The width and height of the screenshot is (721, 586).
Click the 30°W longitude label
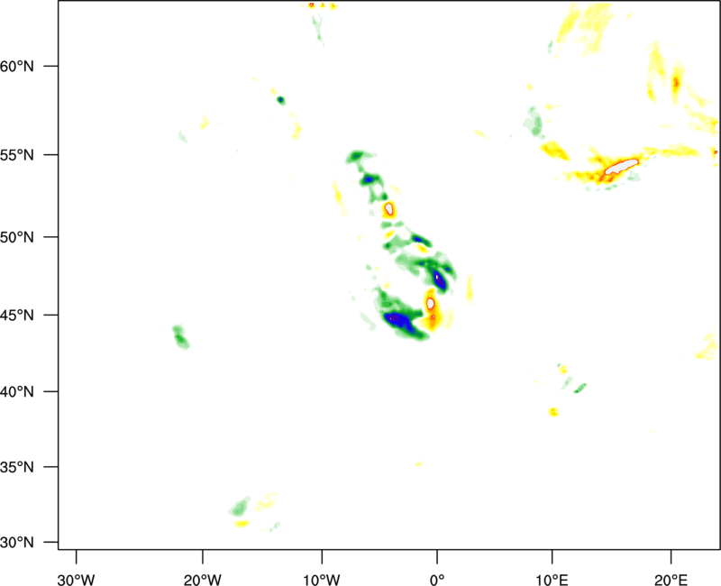76,580
